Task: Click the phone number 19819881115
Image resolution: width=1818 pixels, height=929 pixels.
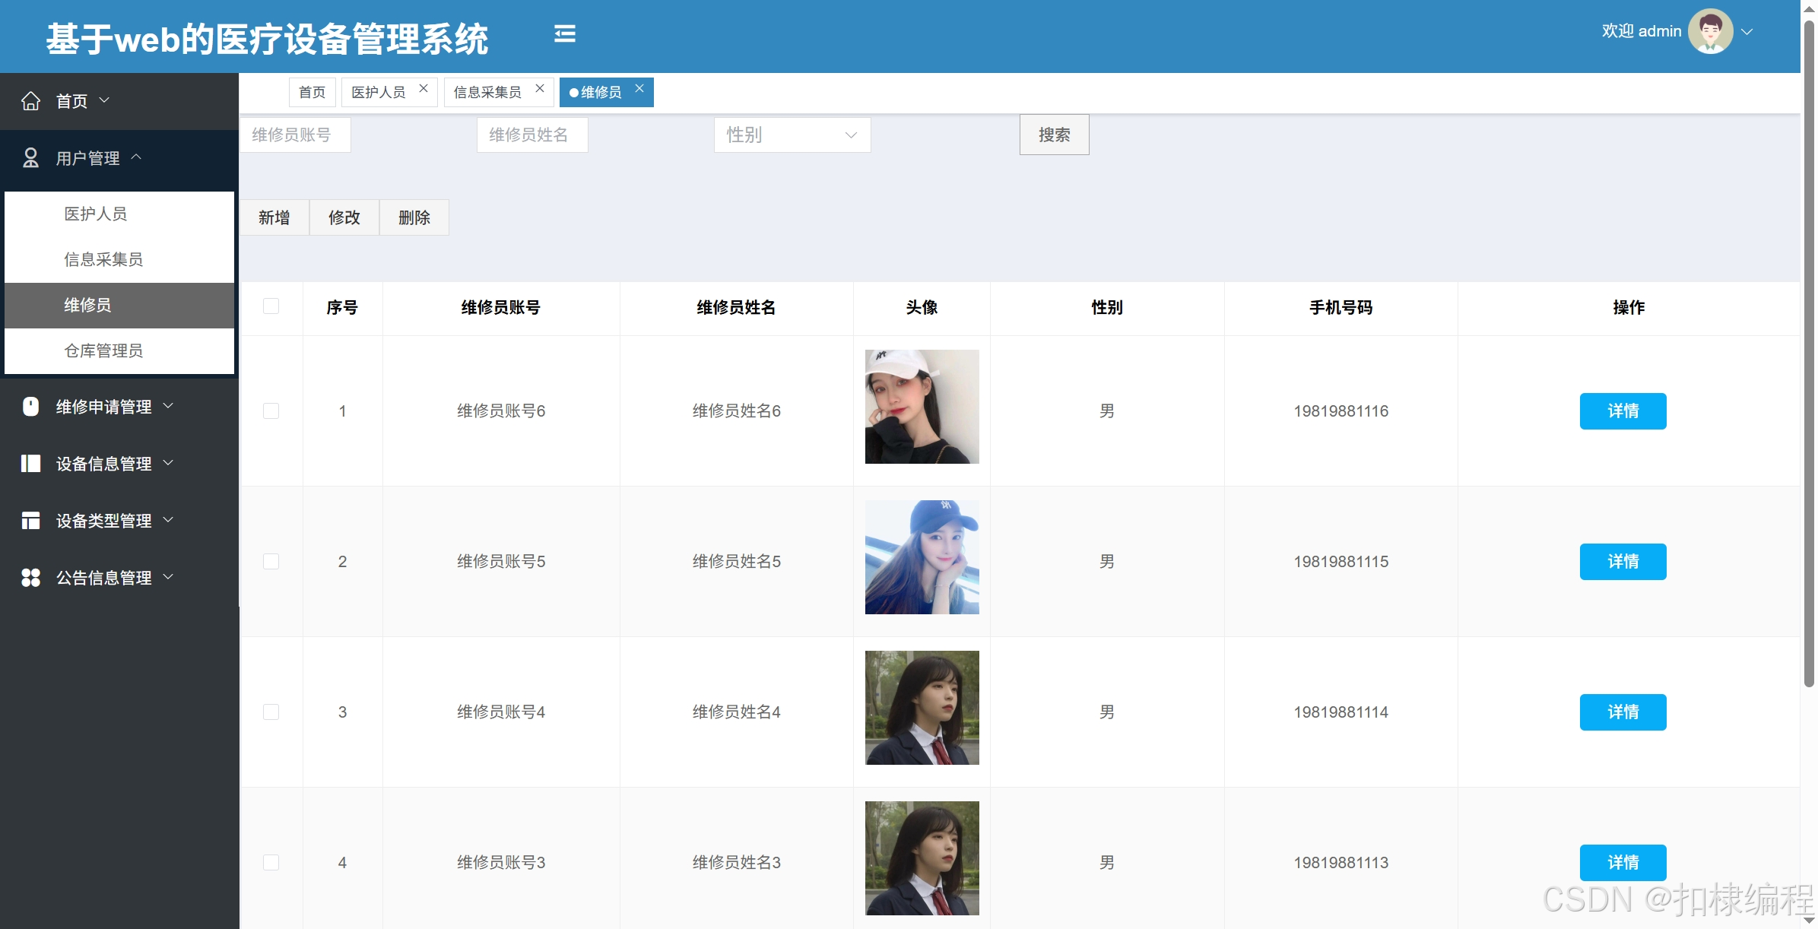Action: click(1341, 562)
